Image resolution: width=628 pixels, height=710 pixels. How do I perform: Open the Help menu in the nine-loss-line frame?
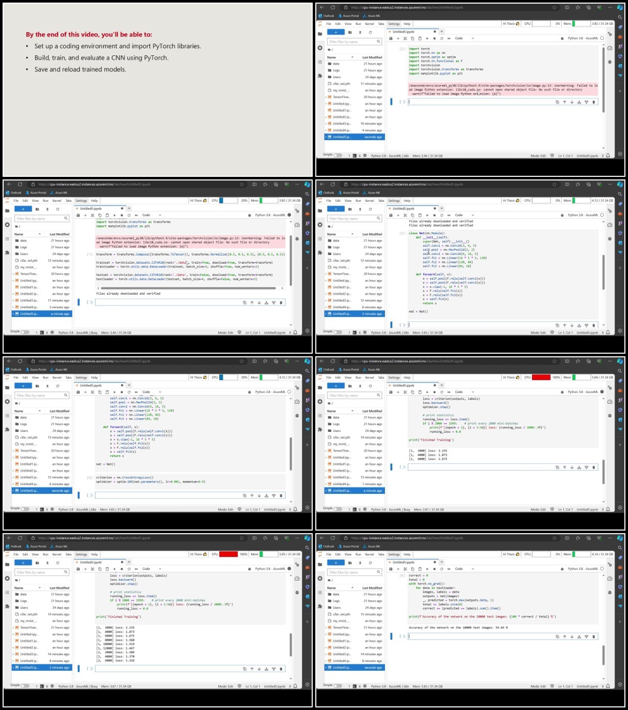tap(95, 554)
